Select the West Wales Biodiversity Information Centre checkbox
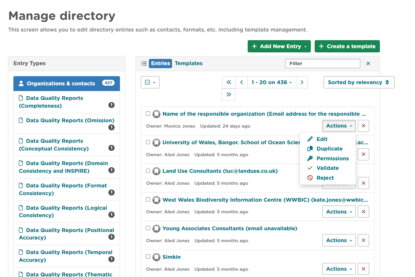Screen dimensions: 415x277 [x=148, y=199]
